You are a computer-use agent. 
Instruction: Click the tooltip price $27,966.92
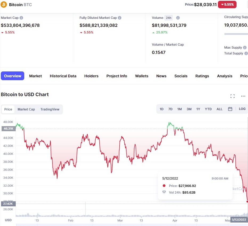[x=187, y=186]
